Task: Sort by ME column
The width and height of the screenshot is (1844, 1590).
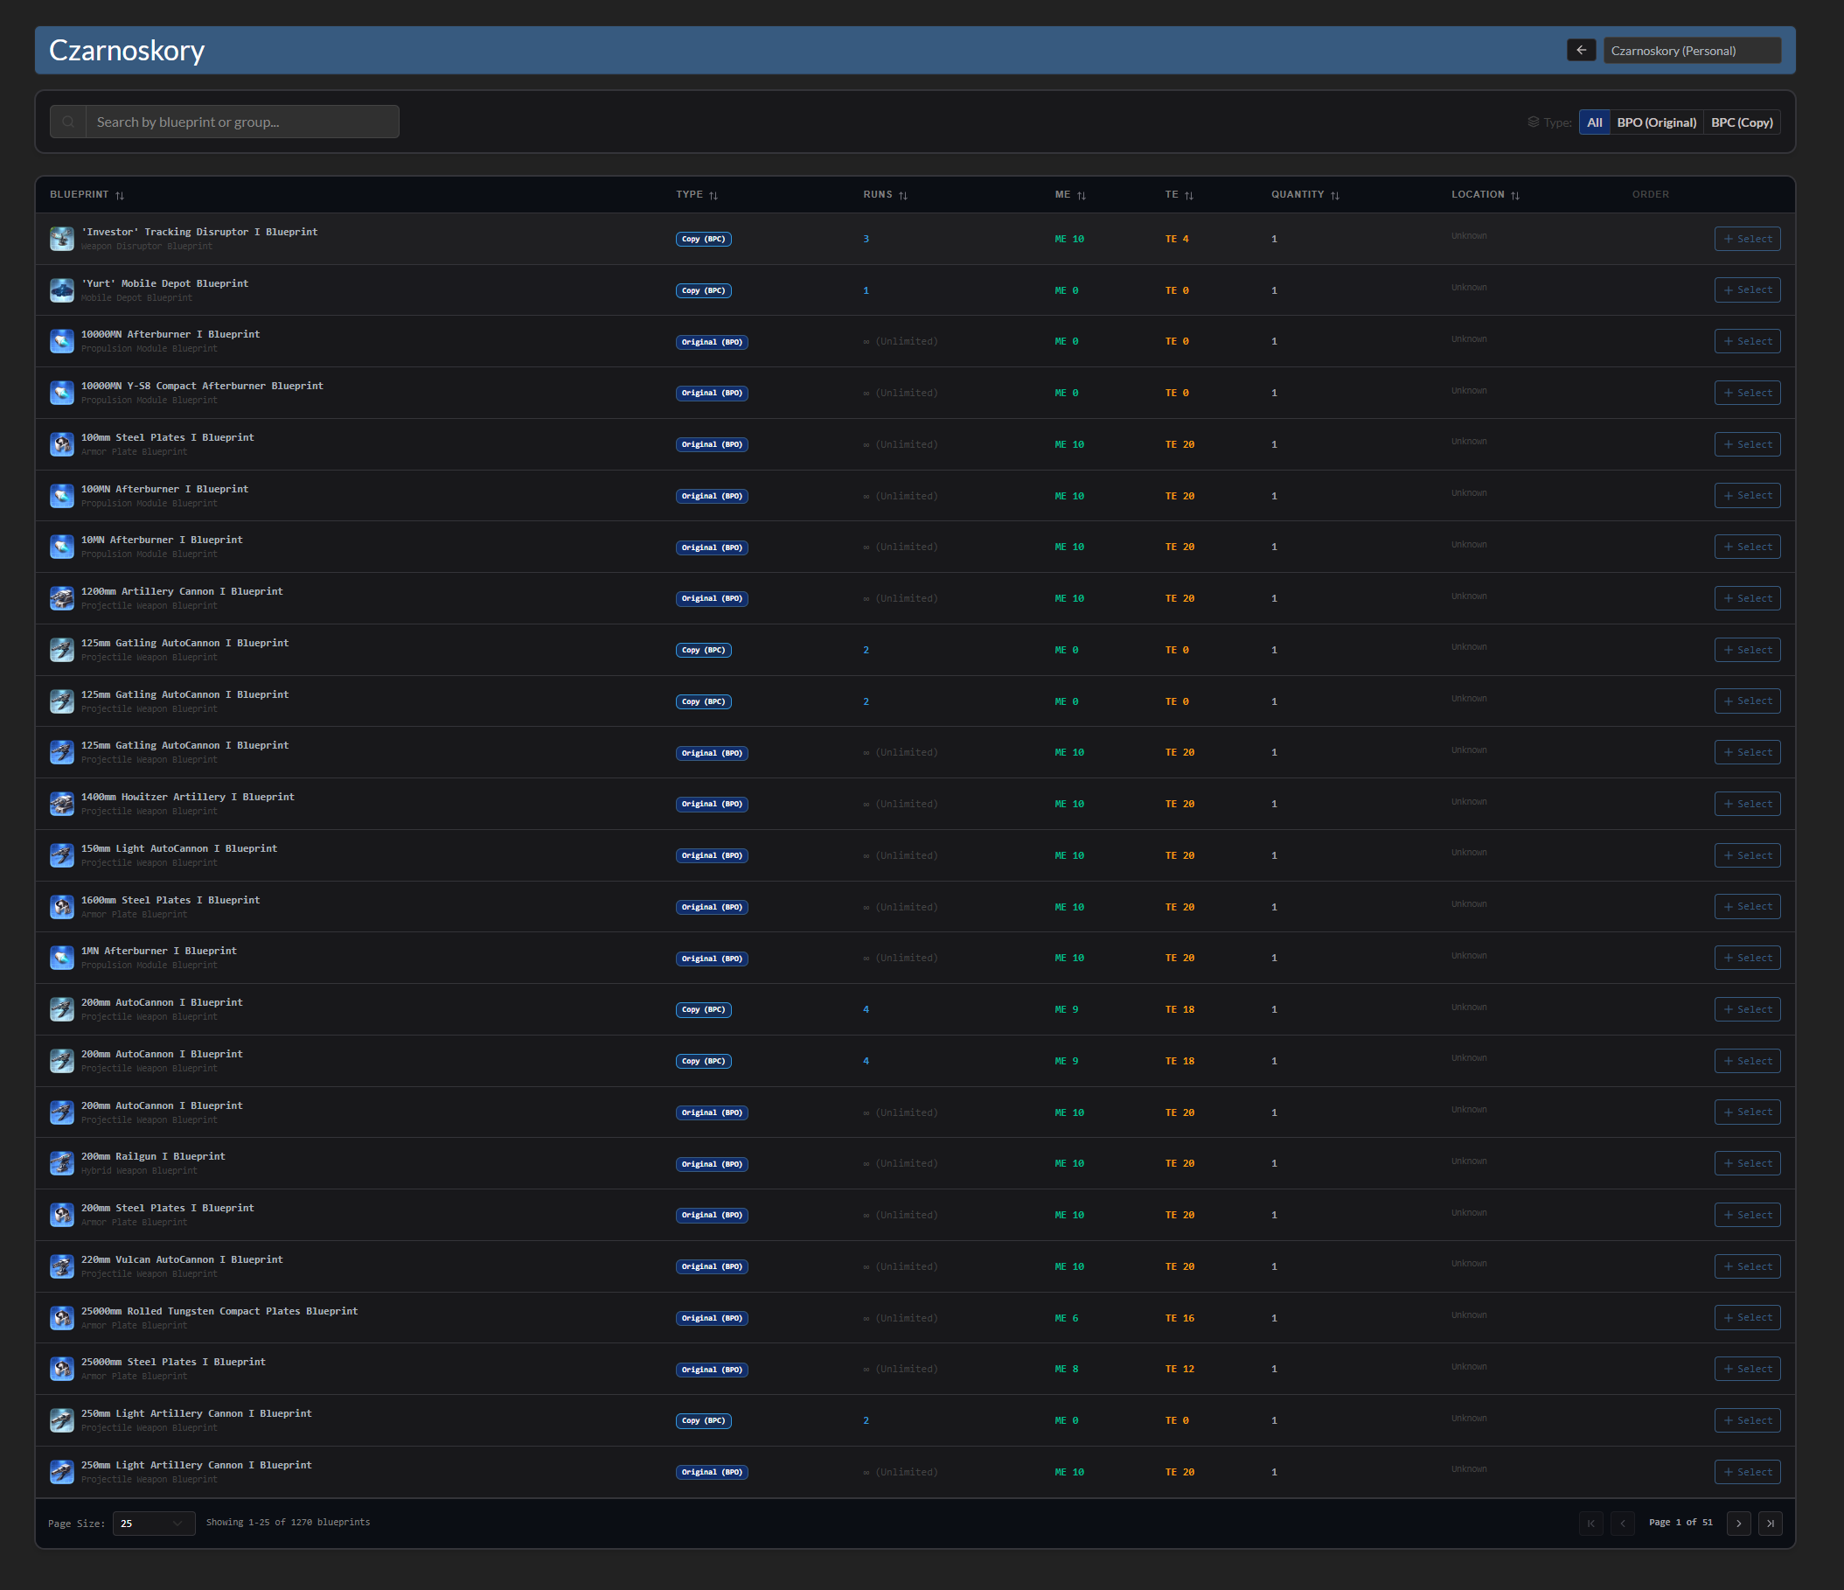Action: point(1070,195)
